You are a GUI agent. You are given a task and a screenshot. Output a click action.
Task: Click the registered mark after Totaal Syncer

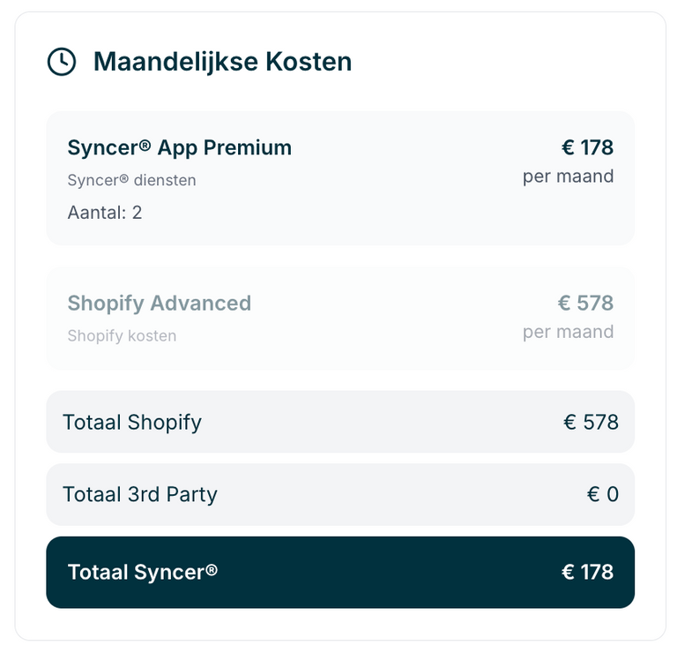pyautogui.click(x=212, y=570)
